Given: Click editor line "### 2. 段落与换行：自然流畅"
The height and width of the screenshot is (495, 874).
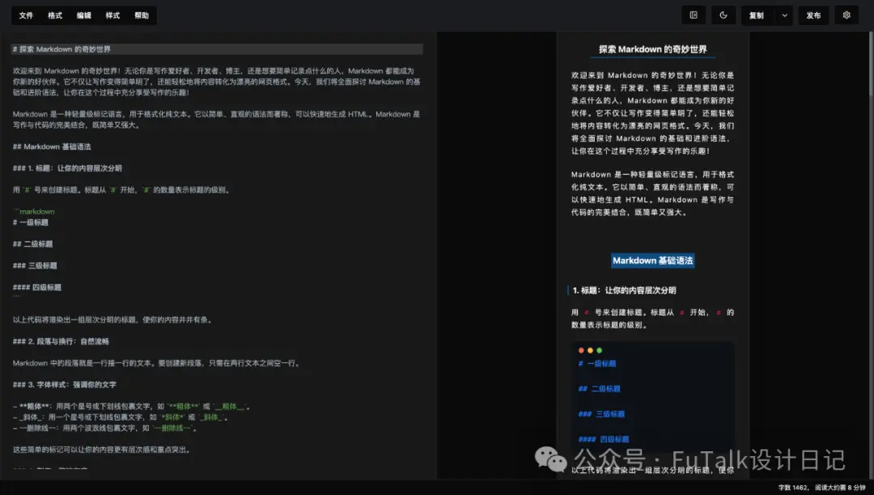Looking at the screenshot, I should (62, 341).
